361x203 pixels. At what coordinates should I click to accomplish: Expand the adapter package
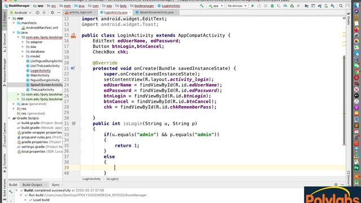click(x=23, y=42)
